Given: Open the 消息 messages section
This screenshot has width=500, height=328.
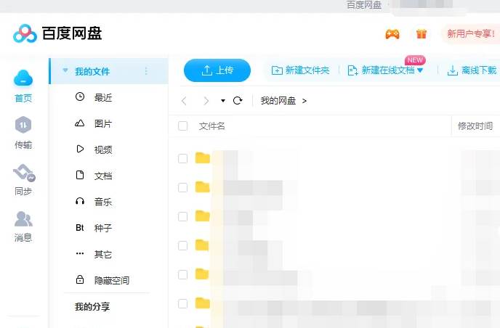Looking at the screenshot, I should [x=23, y=226].
